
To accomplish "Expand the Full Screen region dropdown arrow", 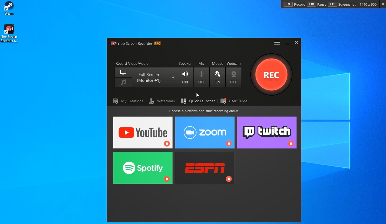I will 173,77.
